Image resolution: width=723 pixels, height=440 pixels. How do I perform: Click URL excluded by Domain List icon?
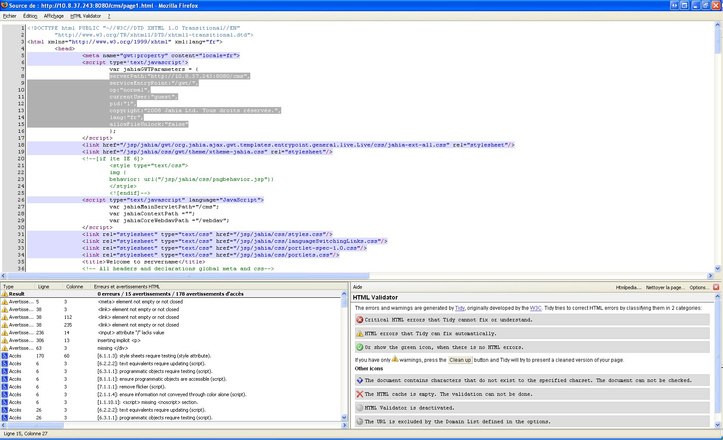360,422
